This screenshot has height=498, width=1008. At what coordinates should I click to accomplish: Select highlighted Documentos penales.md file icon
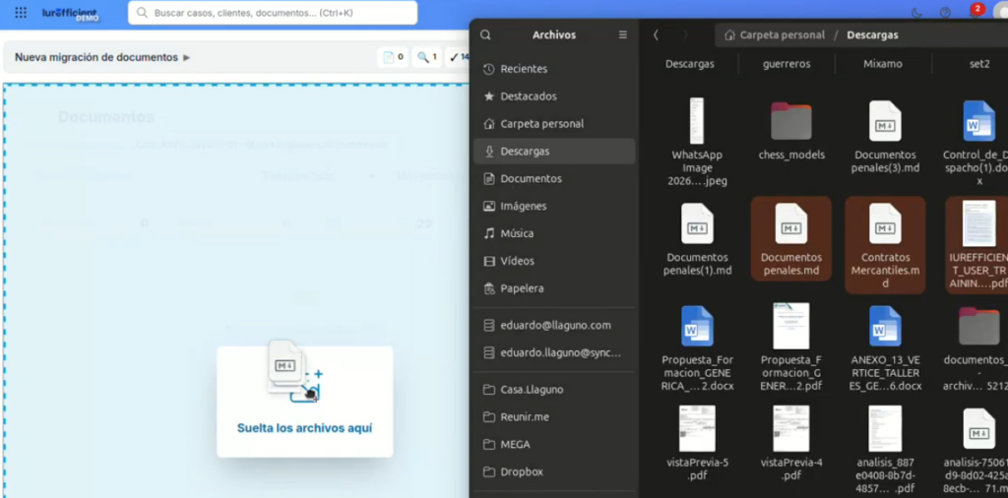[791, 223]
